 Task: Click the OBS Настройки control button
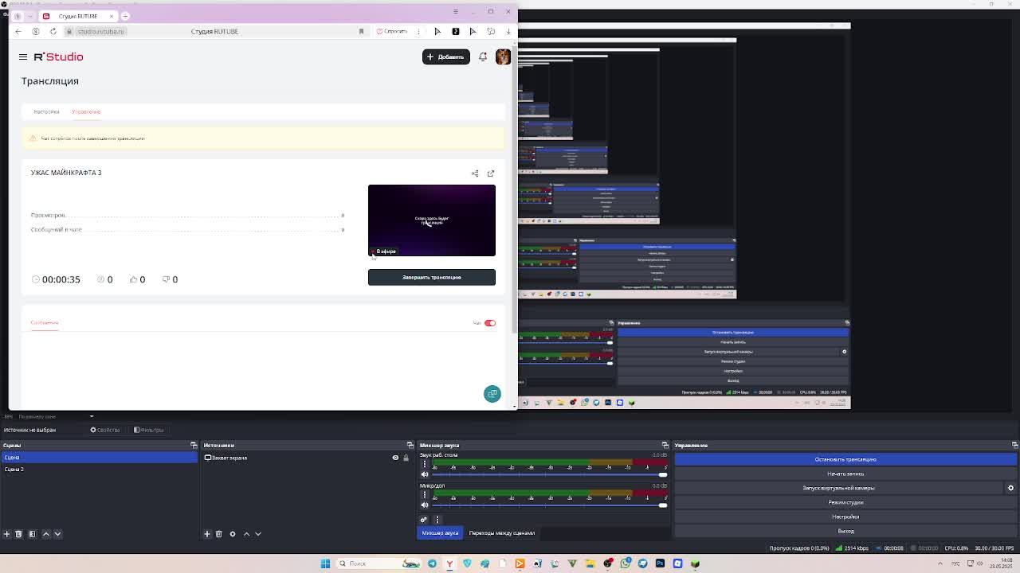point(845,516)
